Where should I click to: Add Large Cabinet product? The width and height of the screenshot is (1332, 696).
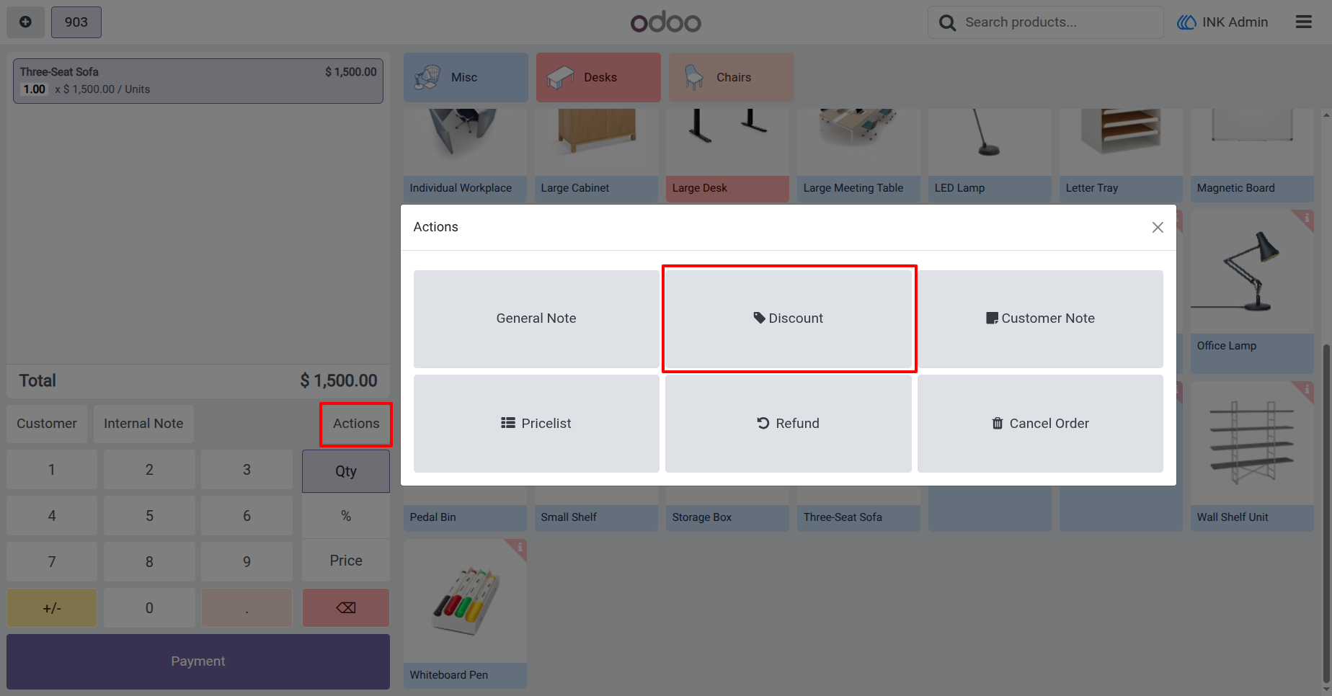[597, 156]
